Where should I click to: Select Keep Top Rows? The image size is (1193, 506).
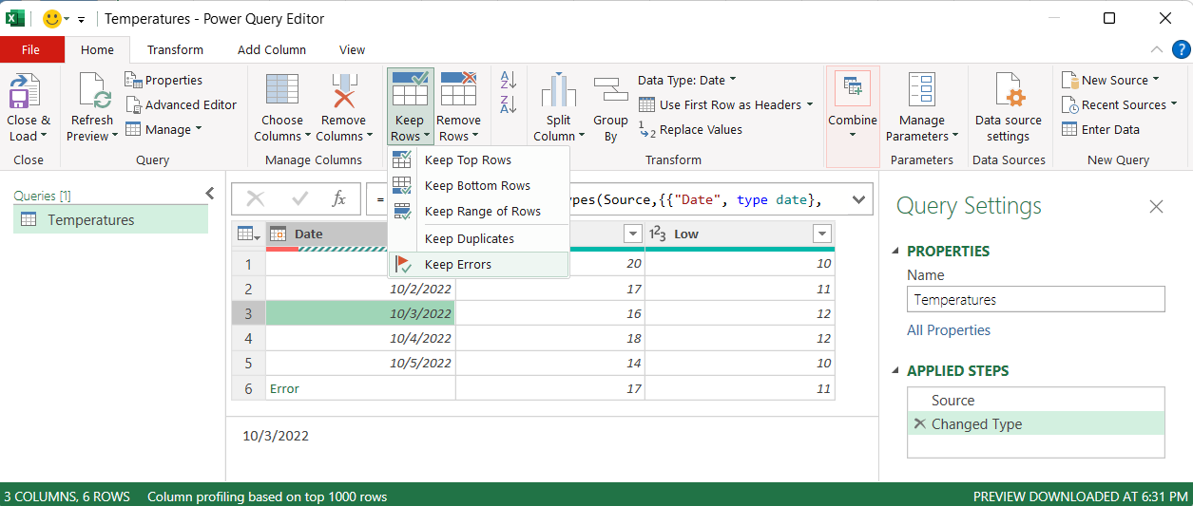[x=478, y=159]
